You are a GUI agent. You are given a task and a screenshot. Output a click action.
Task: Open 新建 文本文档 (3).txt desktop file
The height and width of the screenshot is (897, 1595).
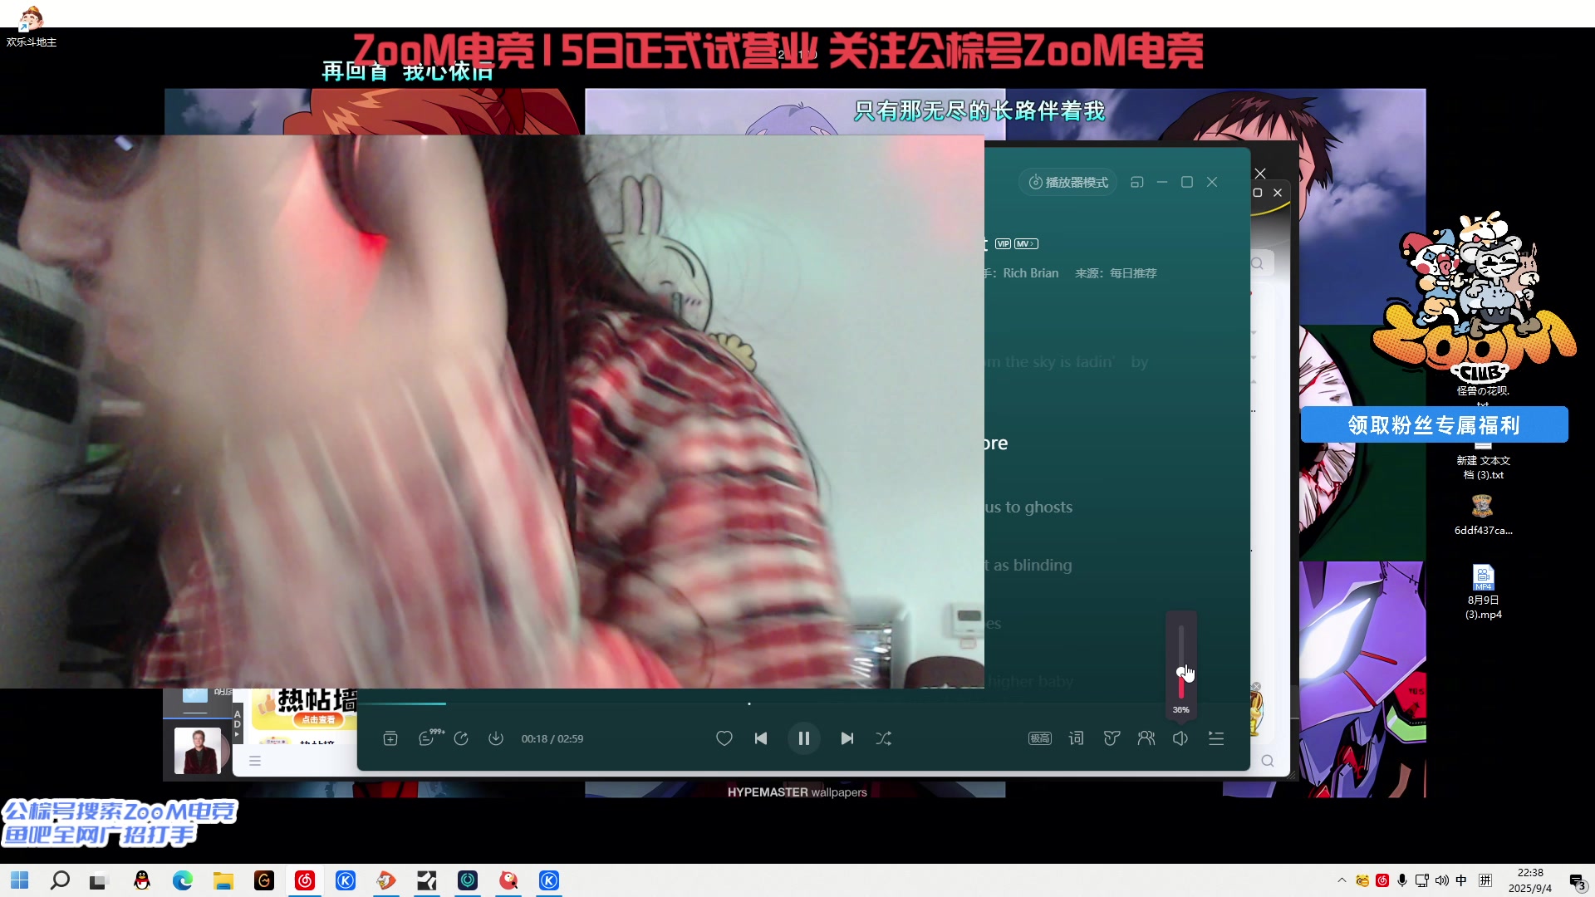click(x=1484, y=461)
